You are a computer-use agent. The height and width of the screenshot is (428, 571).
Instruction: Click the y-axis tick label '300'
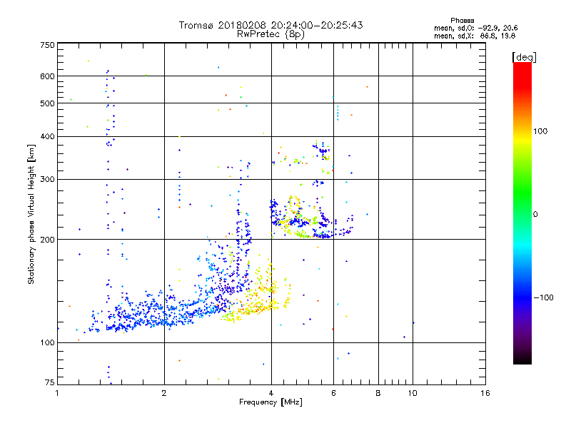tap(47, 180)
